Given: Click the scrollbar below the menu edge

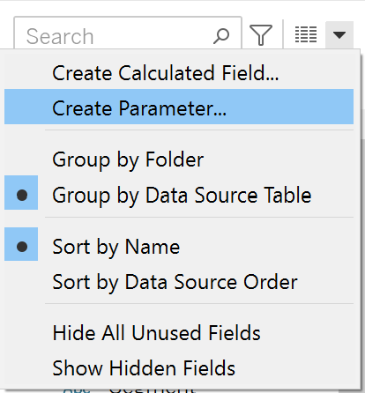Looking at the screenshot, I should tap(350, 391).
